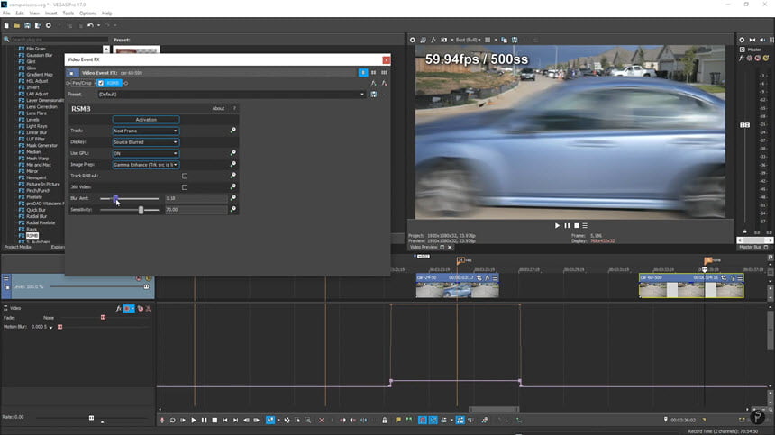Click the Sensitivity slider handle

pyautogui.click(x=141, y=209)
